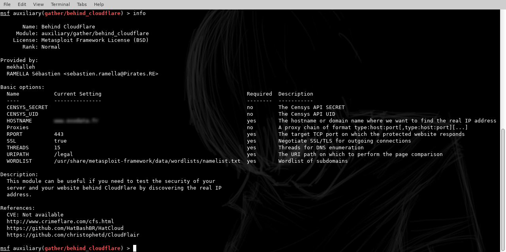Viewport: 506px width, 252px height.
Task: Click the 'Name: Behind CloudFlare' line
Action: click(58, 27)
